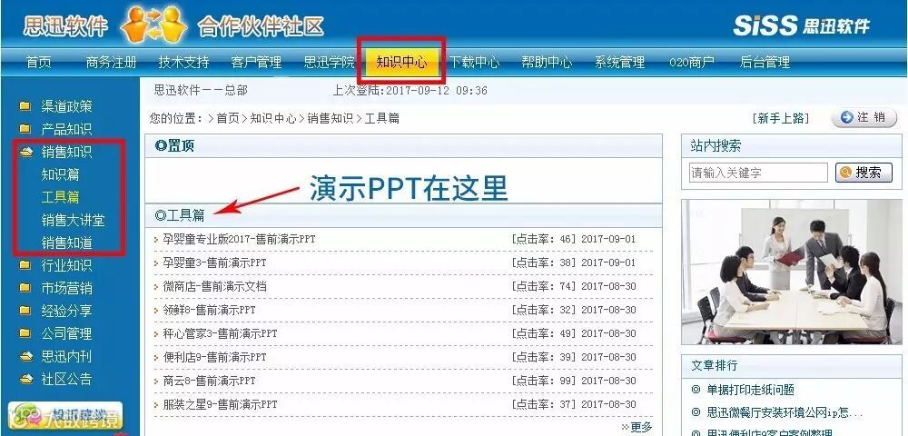The width and height of the screenshot is (908, 436).
Task: Click the folder icon beside 社区公告
Action: [25, 379]
